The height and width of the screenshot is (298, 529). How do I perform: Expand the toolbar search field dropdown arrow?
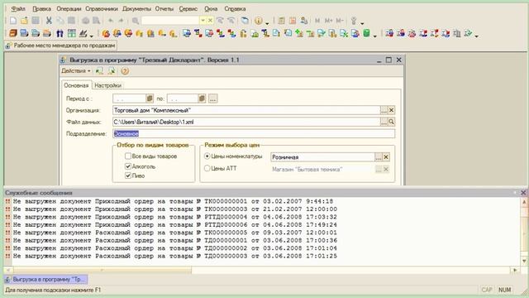tap(203, 21)
